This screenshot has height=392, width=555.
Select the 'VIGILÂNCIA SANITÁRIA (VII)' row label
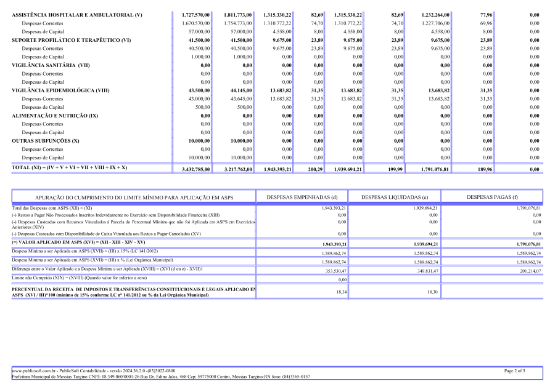tap(51, 65)
